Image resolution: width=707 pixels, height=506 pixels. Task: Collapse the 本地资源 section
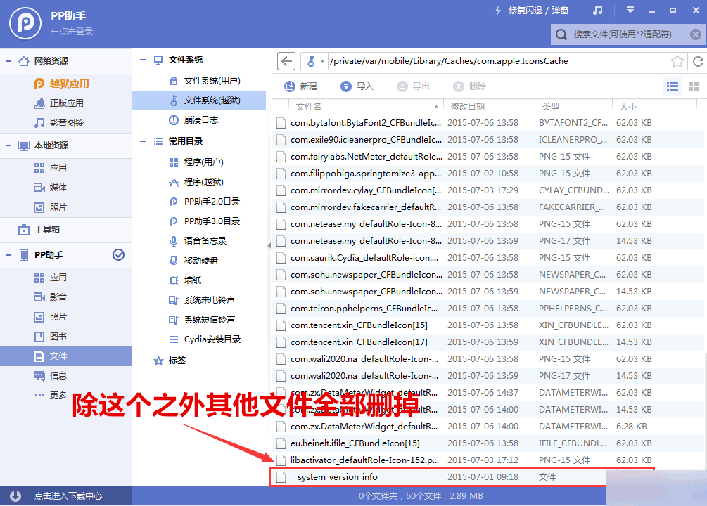[x=8, y=145]
